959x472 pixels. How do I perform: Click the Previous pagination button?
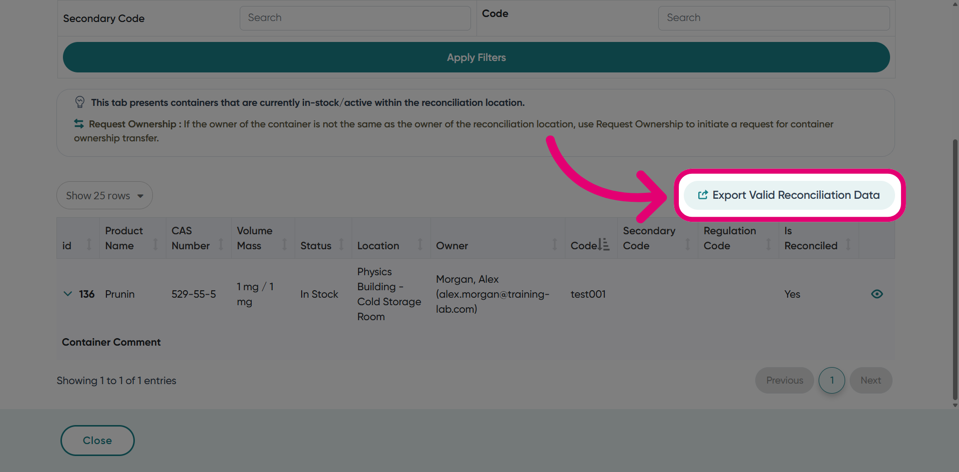pyautogui.click(x=784, y=380)
